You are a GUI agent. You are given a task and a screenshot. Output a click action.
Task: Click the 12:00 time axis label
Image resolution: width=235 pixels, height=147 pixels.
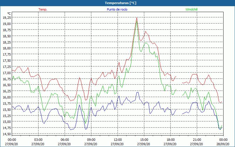pyautogui.click(x=118, y=140)
